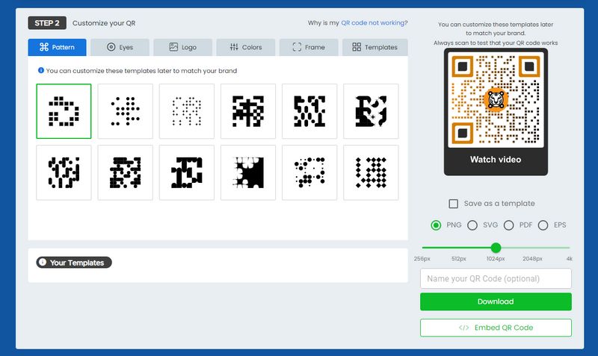Viewport: 598px width, 356px height.
Task: Select SVG format radio button
Action: click(472, 225)
